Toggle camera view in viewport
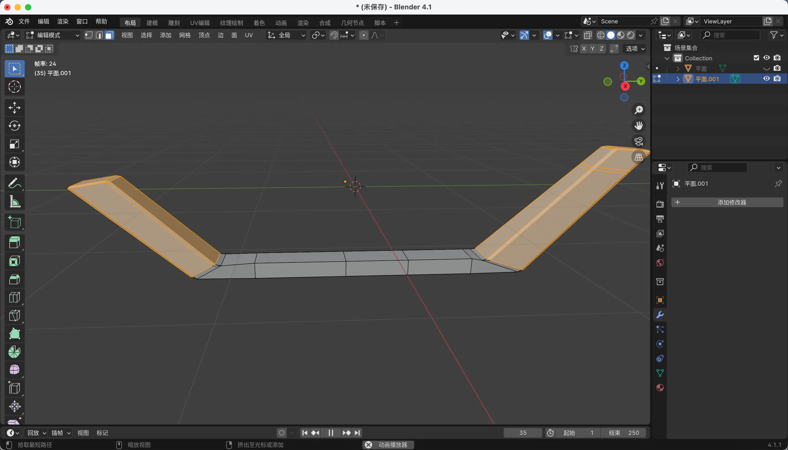Image resolution: width=788 pixels, height=450 pixels. coord(638,141)
